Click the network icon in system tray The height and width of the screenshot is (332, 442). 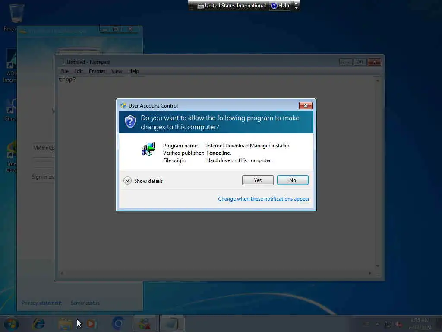click(388, 324)
